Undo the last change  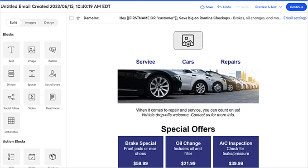[x=224, y=7]
